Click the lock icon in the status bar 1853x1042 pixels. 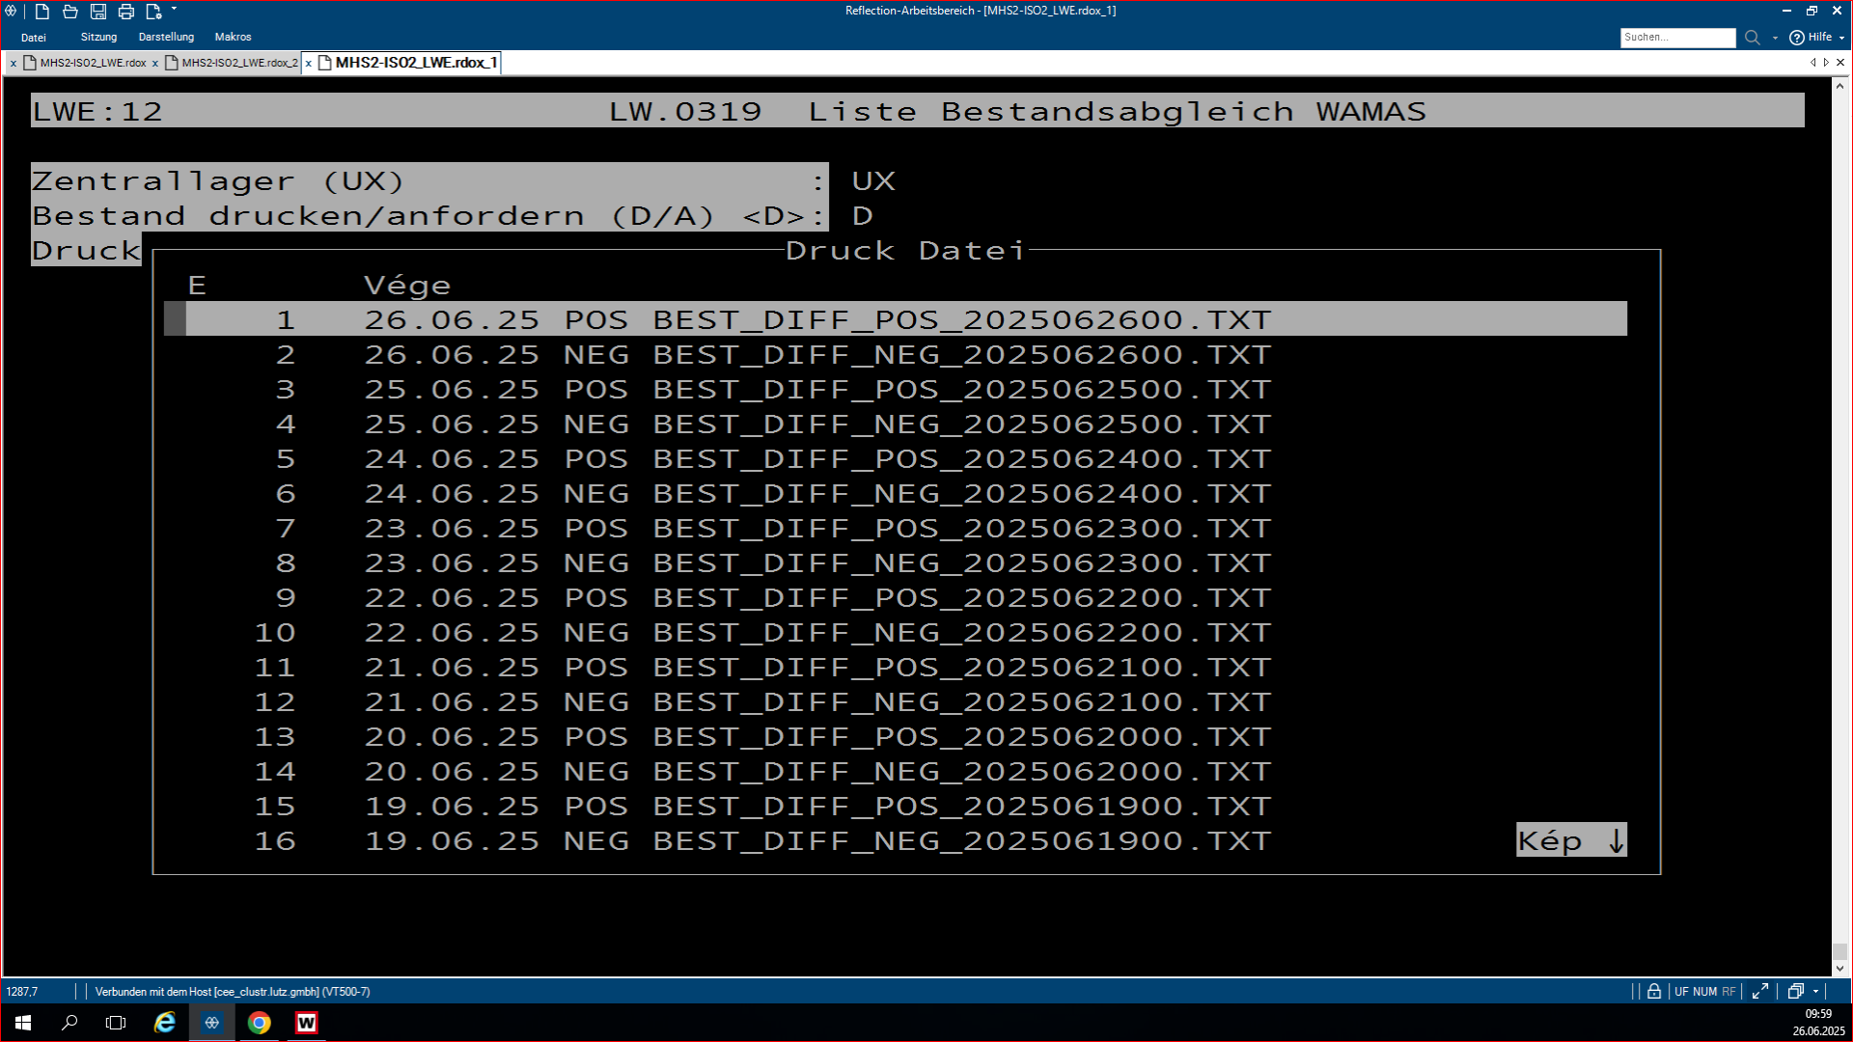(1654, 991)
